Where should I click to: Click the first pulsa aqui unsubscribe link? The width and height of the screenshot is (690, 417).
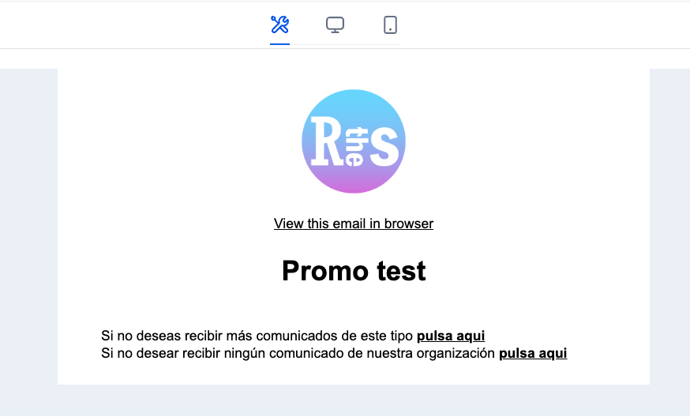point(451,336)
